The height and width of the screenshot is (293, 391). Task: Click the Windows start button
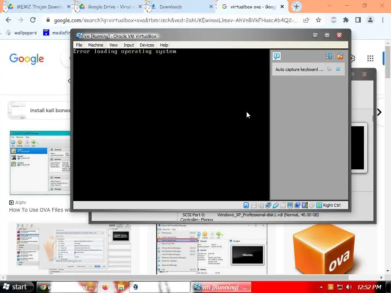16,287
